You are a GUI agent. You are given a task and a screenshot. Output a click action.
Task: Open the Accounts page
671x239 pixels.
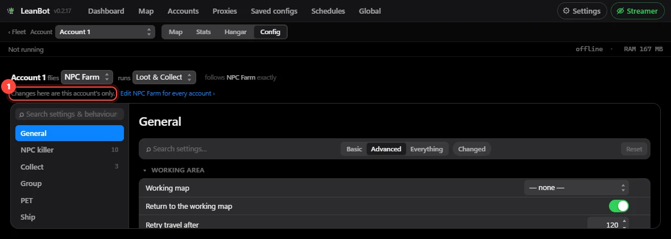(183, 11)
